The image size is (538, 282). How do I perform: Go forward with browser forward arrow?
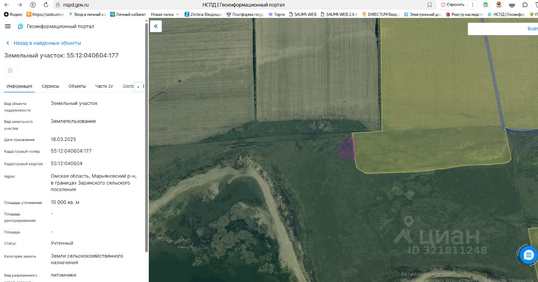coord(20,5)
